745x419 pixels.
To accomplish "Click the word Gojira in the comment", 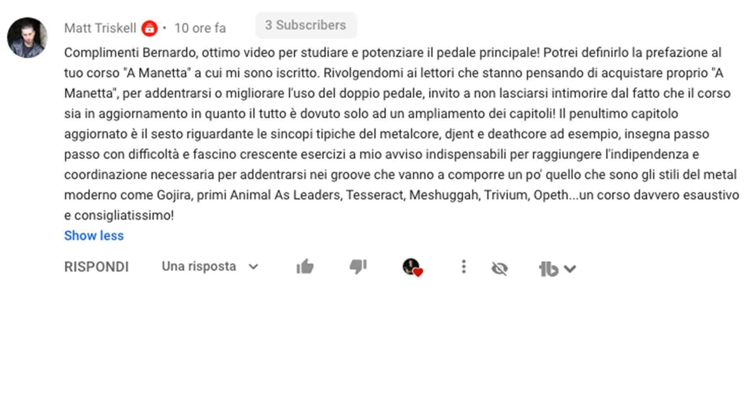I will coord(174,195).
